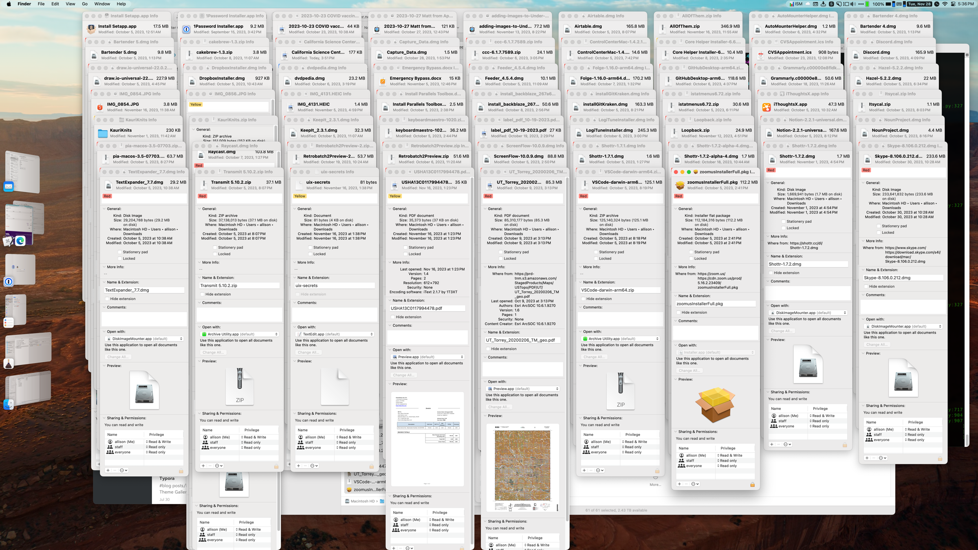
Task: Click add permission plus in TextExpander_7.7.dmg window
Action: 108,471
